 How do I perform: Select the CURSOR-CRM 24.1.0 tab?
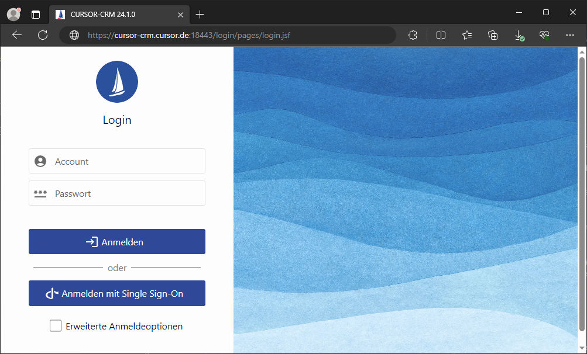click(117, 15)
